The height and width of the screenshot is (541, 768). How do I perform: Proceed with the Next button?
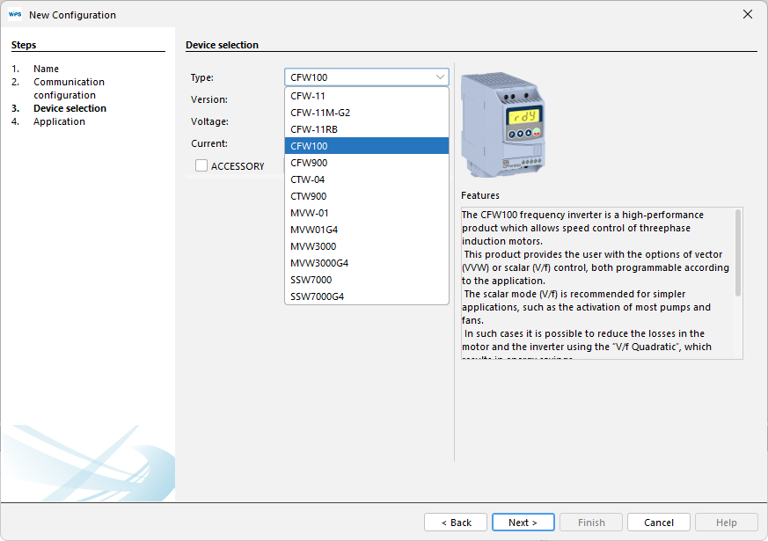coord(523,523)
